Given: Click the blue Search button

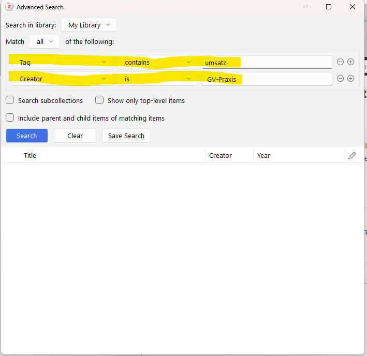Looking at the screenshot, I should coord(27,136).
